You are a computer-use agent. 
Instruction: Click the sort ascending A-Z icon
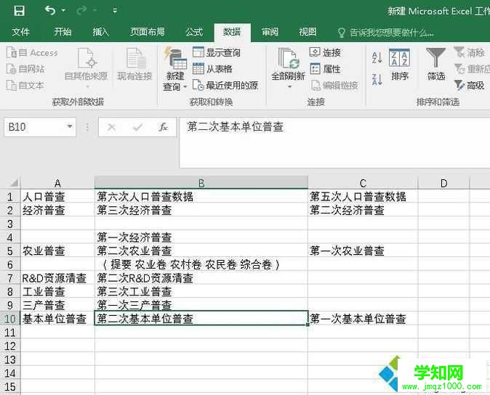pyautogui.click(x=377, y=57)
